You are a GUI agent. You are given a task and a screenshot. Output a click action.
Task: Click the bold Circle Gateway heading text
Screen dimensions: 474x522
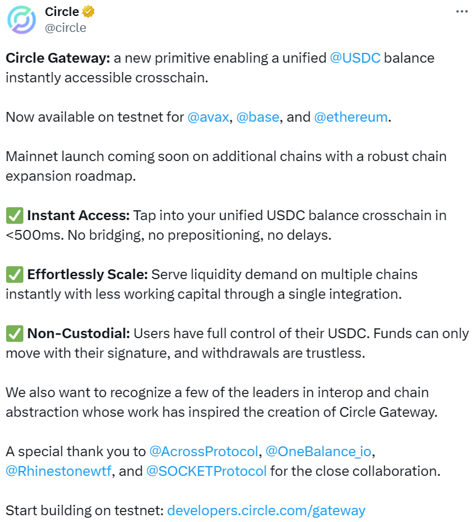(58, 58)
